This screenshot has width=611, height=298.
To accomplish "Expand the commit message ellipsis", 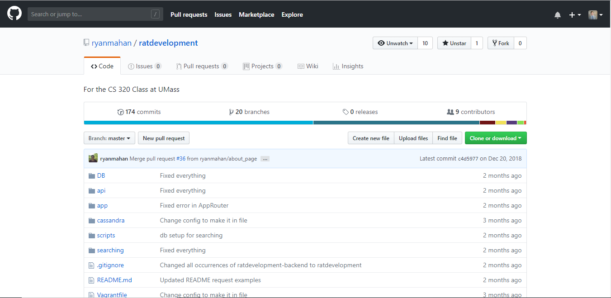I will pyautogui.click(x=265, y=159).
